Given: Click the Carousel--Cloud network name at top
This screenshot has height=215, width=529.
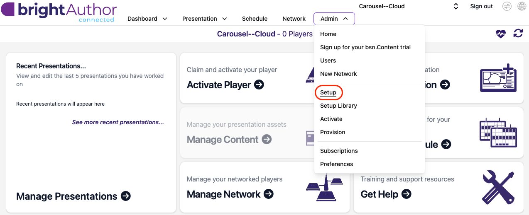Looking at the screenshot, I should tap(382, 6).
